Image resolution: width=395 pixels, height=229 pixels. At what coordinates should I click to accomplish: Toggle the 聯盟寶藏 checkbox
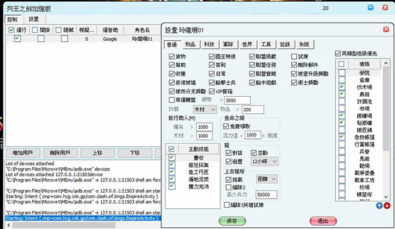tap(252, 74)
